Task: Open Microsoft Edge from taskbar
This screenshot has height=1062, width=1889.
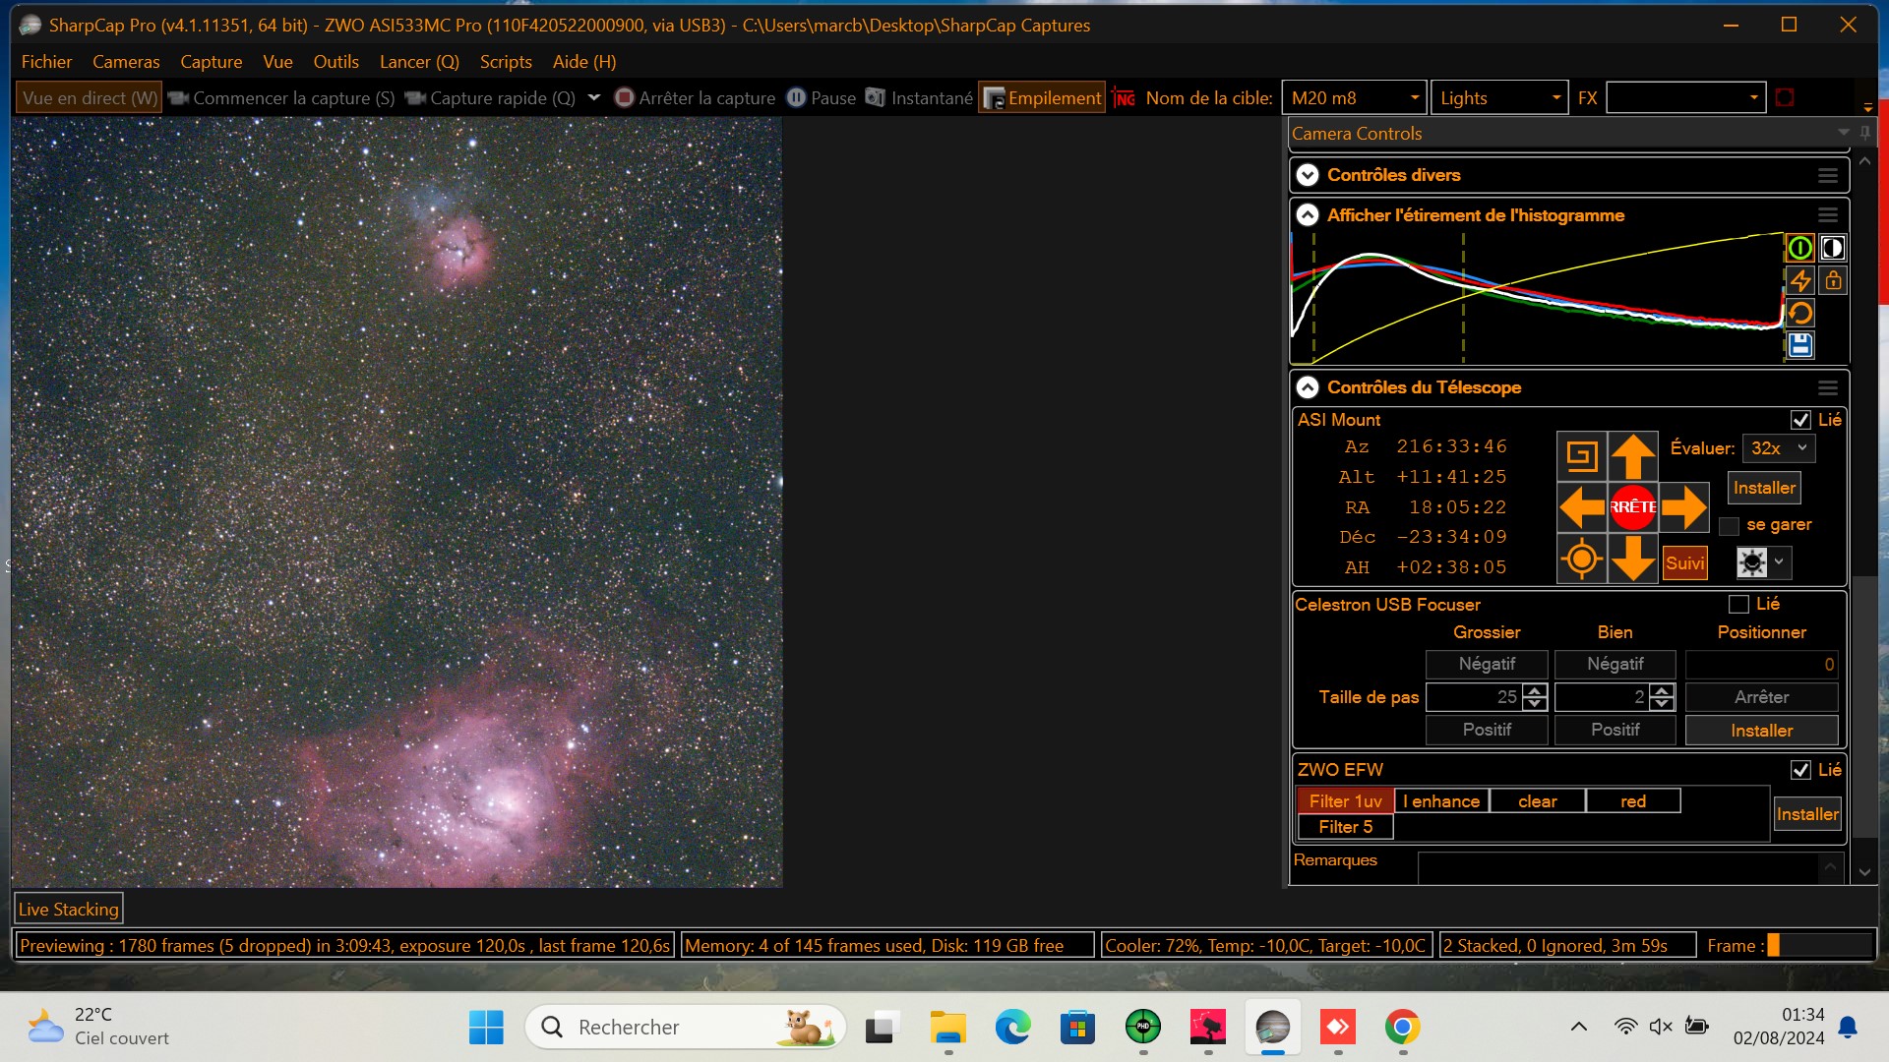Action: click(x=1012, y=1028)
